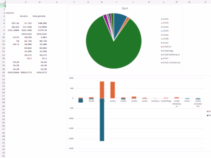Click the 'Workshop x2' axis label in bar chart

tap(177, 104)
